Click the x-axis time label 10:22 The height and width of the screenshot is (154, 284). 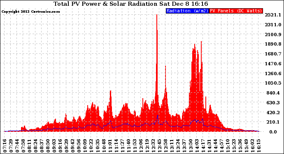[91, 145]
